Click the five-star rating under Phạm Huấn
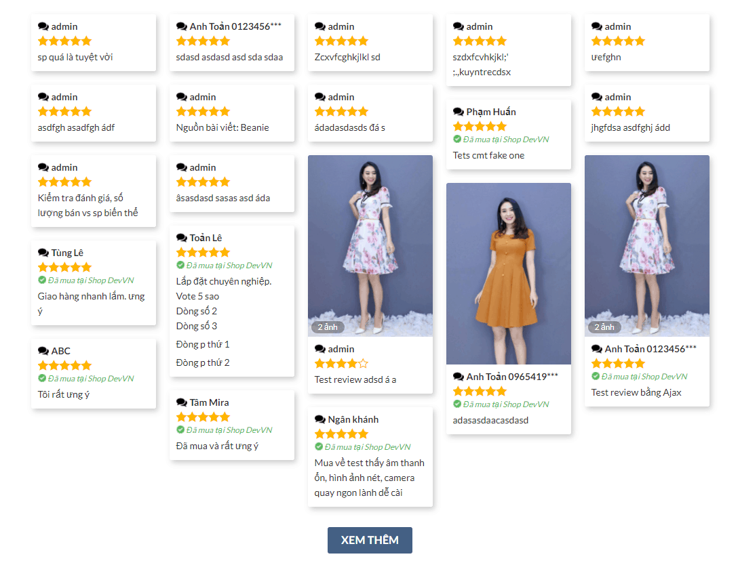Viewport: 738px width, 563px height. coord(480,125)
